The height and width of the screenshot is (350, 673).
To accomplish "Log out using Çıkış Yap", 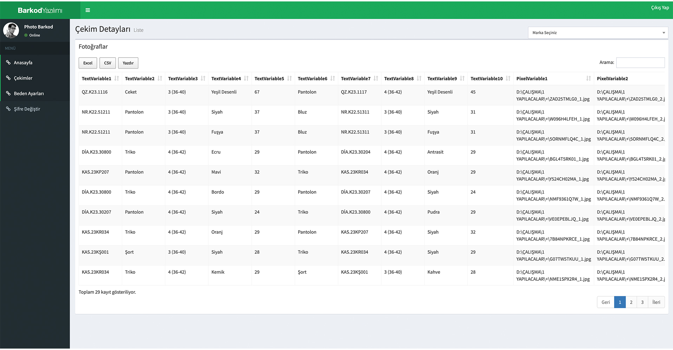I will (x=660, y=8).
